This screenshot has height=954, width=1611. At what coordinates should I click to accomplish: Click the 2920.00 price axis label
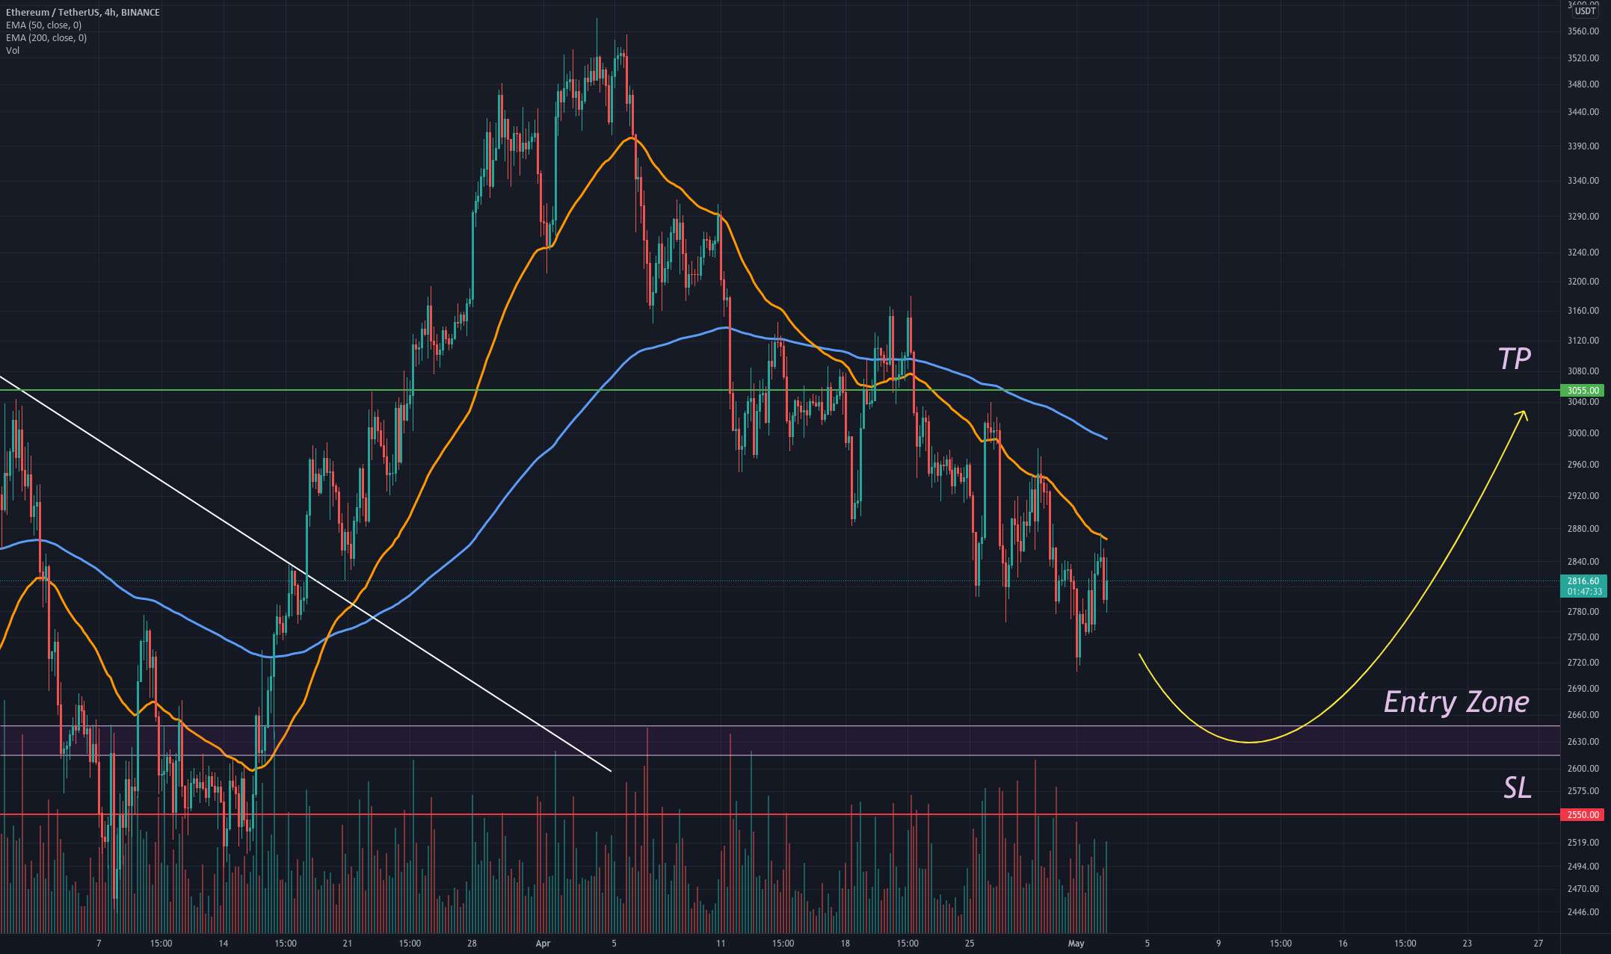tap(1583, 496)
